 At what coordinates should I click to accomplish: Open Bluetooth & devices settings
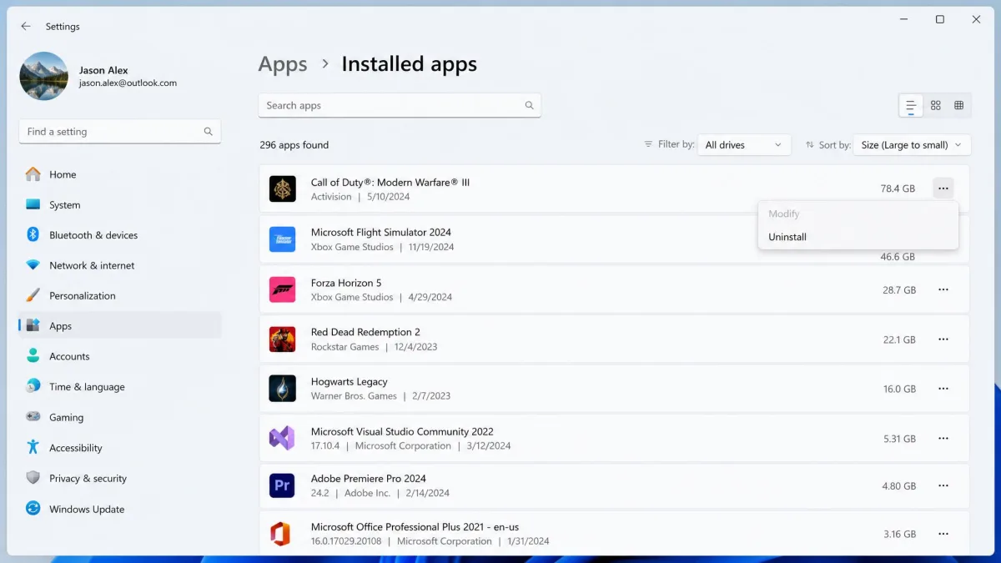[120, 235]
